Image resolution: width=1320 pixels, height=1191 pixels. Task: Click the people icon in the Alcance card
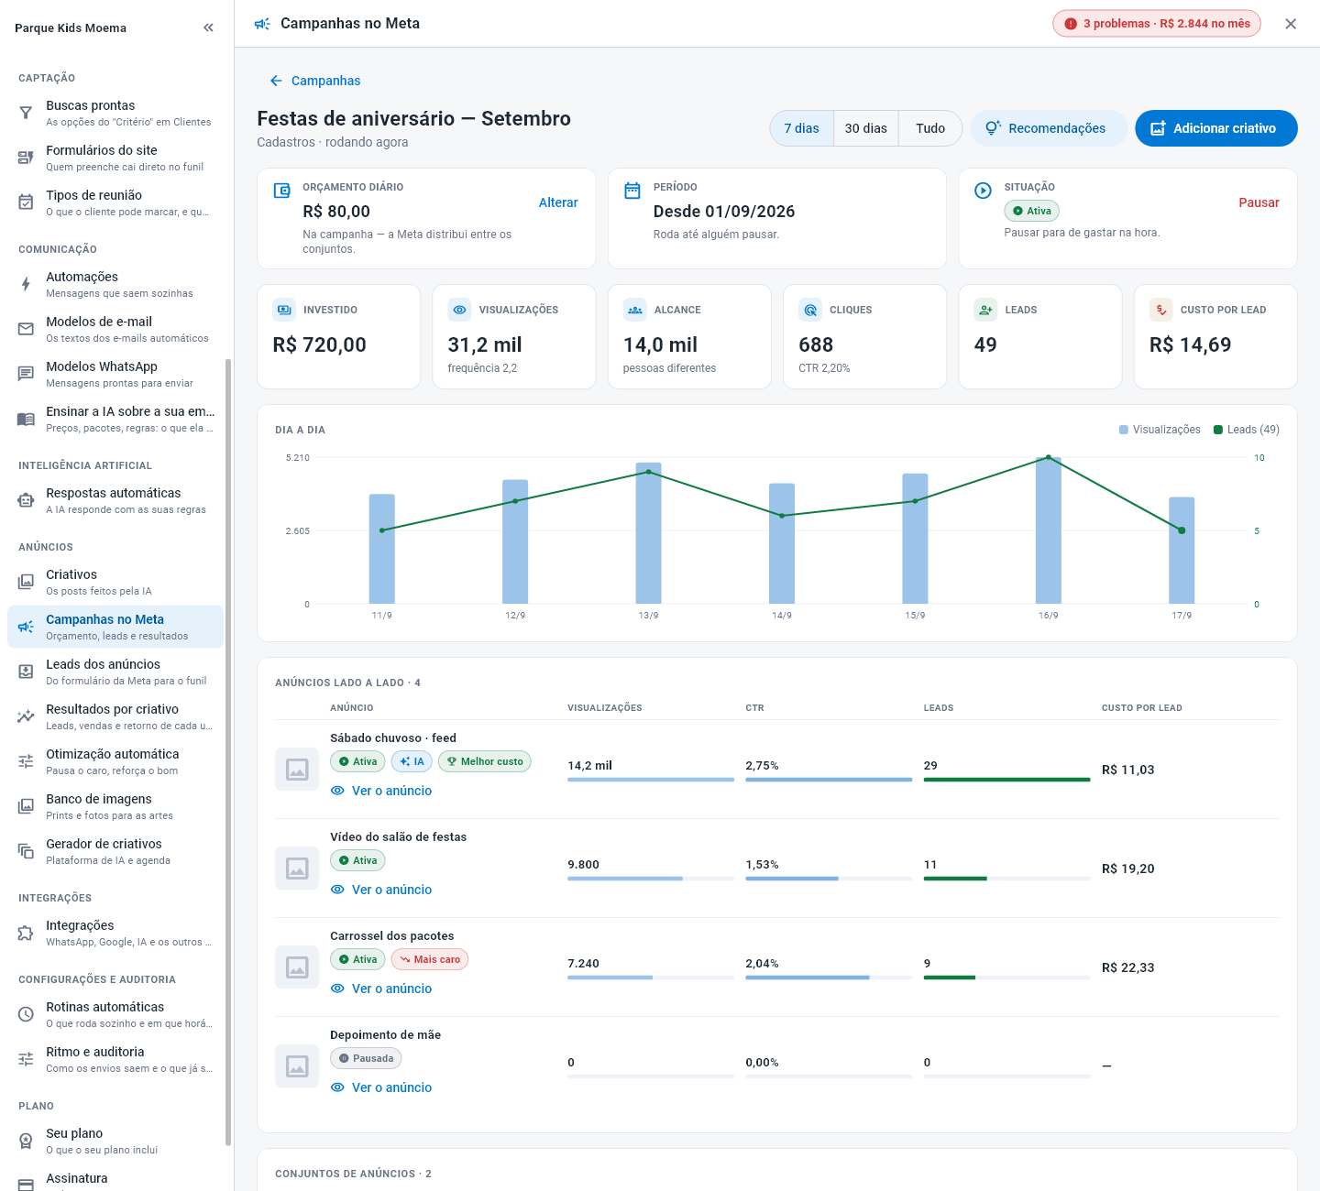pos(634,310)
